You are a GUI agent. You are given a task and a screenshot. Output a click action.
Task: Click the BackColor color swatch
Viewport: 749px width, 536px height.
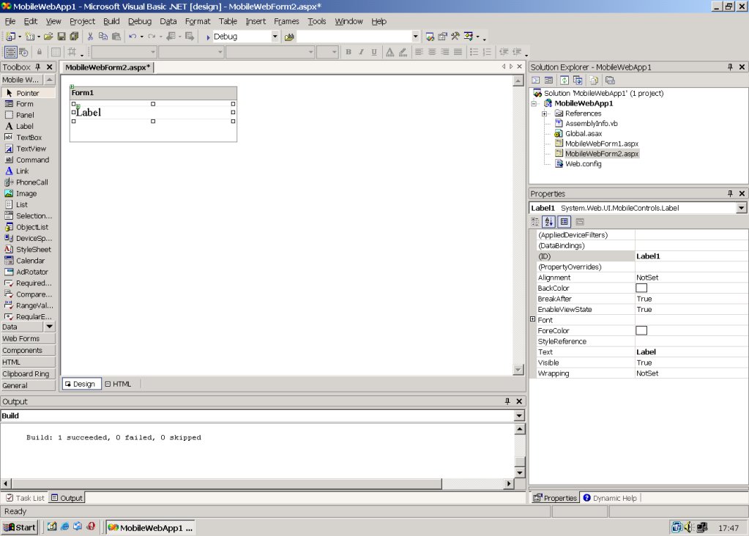point(641,288)
